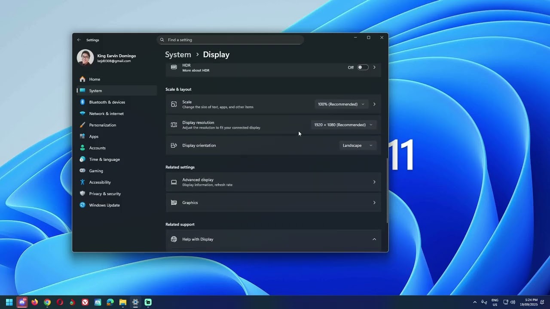Screen dimensions: 550x309
Task: Click the Windows Update icon
Action: (x=82, y=205)
